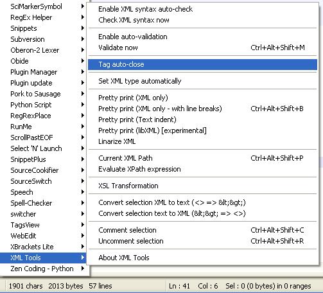Select Pretty print (XML only) entry
This screenshot has height=293, width=323.
click(202, 98)
